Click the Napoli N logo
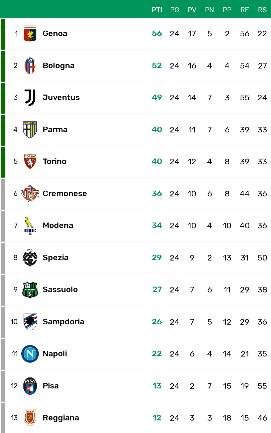This screenshot has width=271, height=433. coord(30,354)
